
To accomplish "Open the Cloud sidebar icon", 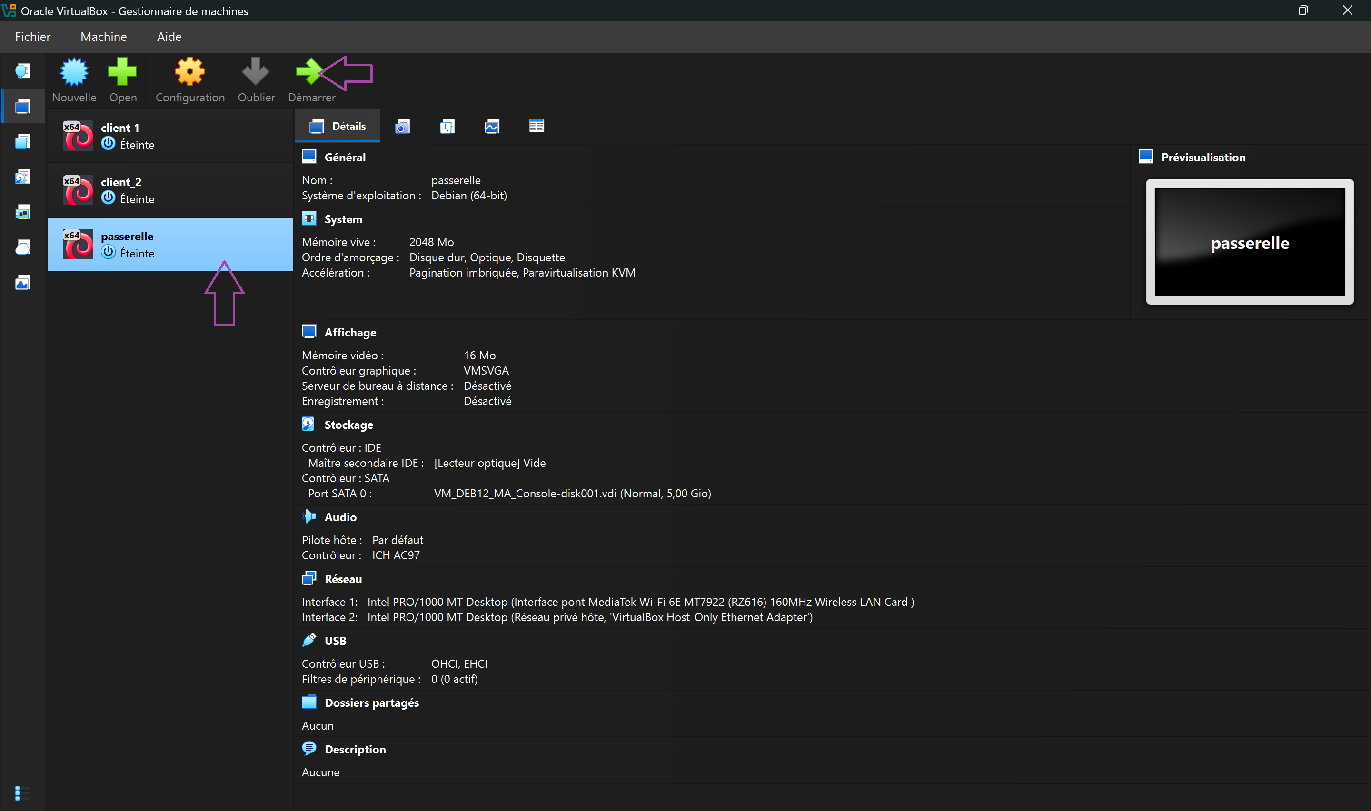I will [22, 247].
